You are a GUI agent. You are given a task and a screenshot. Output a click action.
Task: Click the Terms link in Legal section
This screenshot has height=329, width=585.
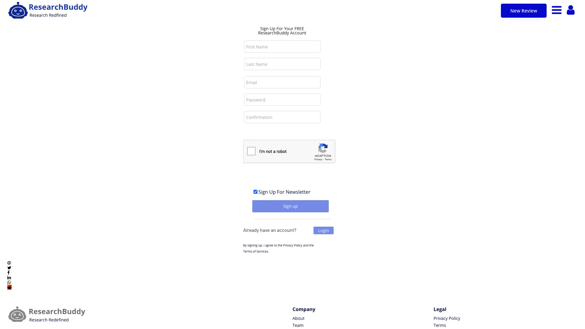(440, 325)
